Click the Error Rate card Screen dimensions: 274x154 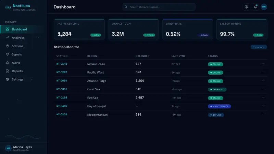click(188, 29)
